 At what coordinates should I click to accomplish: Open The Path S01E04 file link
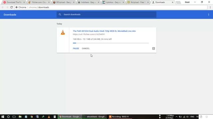104,31
